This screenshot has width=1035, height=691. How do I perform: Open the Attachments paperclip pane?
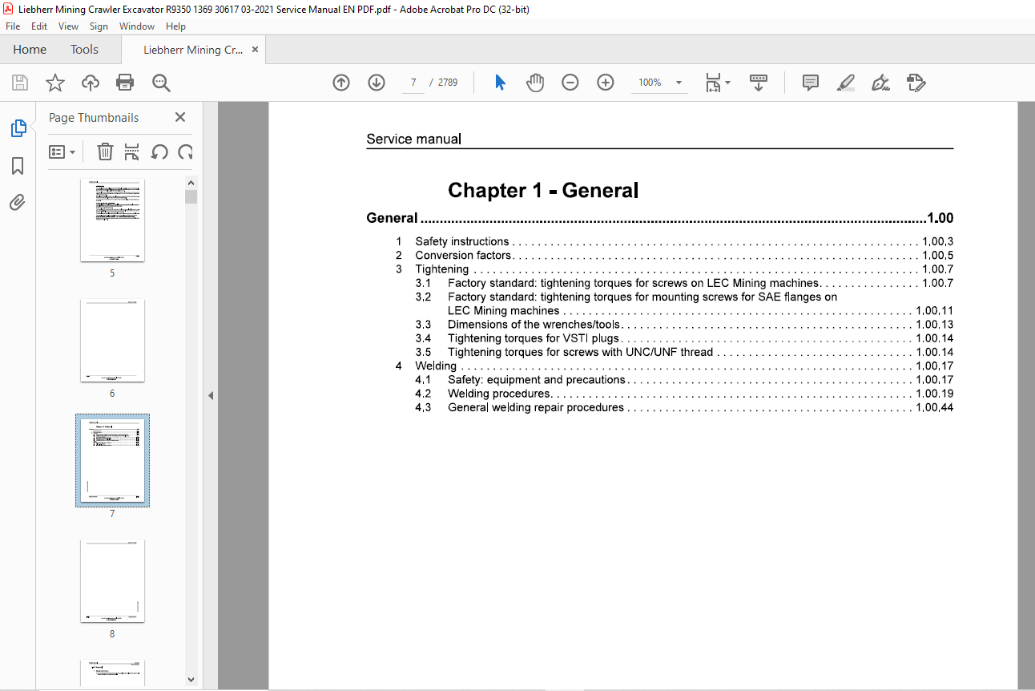(x=18, y=202)
